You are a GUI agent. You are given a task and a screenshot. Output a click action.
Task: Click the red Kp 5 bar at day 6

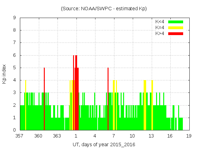pyautogui.click(x=108, y=99)
